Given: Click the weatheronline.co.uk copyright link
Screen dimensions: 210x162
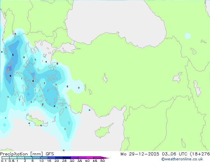Looking at the screenshot, I should click(x=182, y=159).
